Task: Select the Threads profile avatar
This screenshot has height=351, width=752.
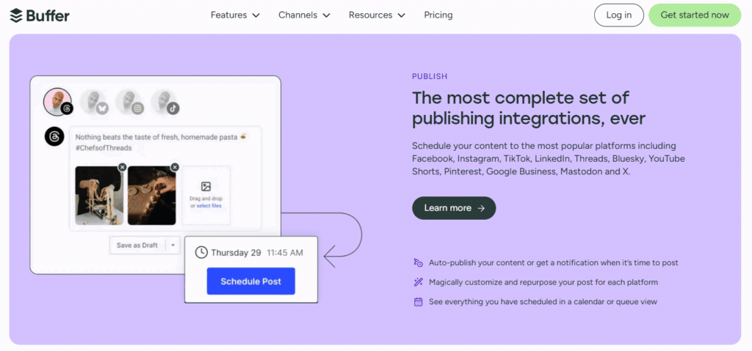Action: tap(57, 102)
